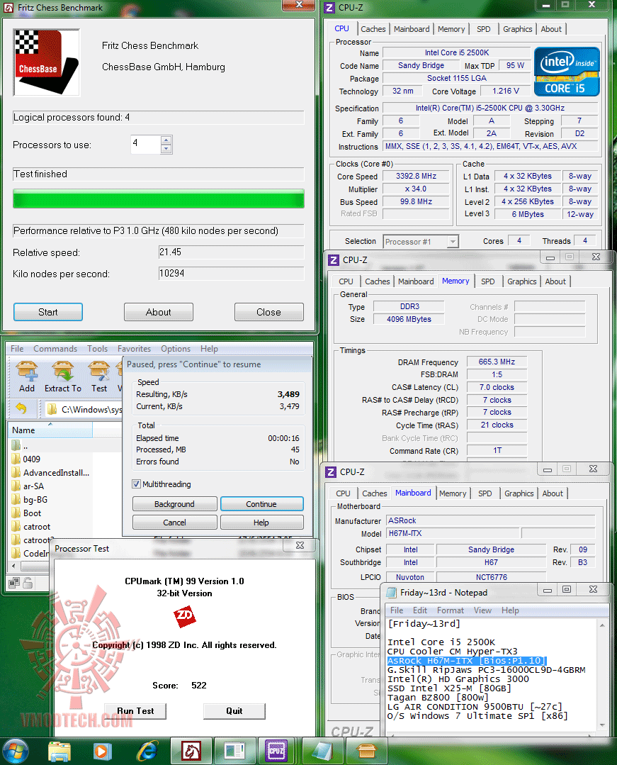Click Continue to resume WinRAR test
This screenshot has width=617, height=765.
pyautogui.click(x=261, y=504)
